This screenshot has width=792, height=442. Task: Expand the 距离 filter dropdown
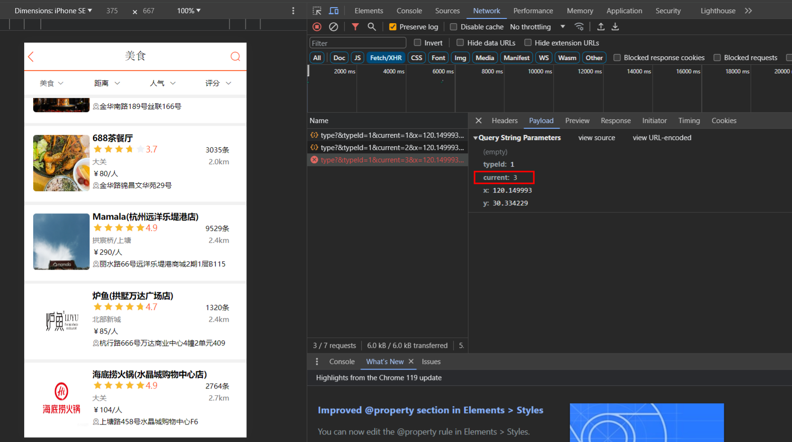[x=107, y=83]
